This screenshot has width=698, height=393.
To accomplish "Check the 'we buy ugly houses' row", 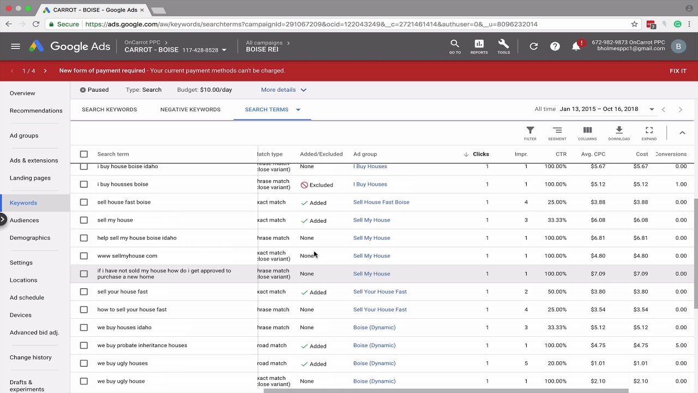I will (x=84, y=363).
